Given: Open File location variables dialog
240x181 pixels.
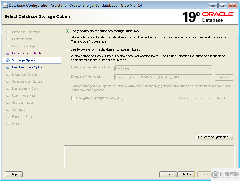Looking at the screenshot, I should 215,137.
